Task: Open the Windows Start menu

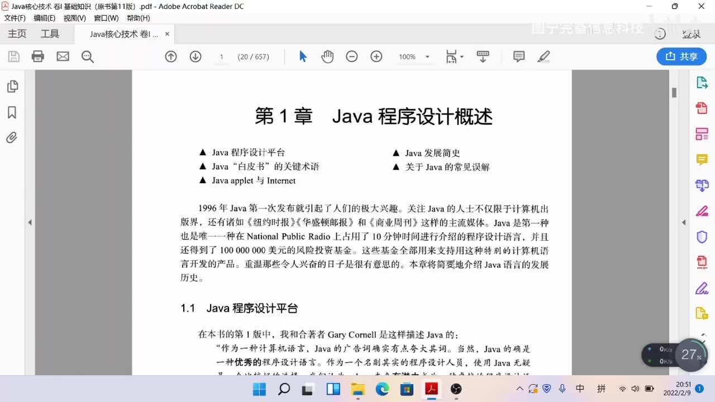Action: [259, 389]
